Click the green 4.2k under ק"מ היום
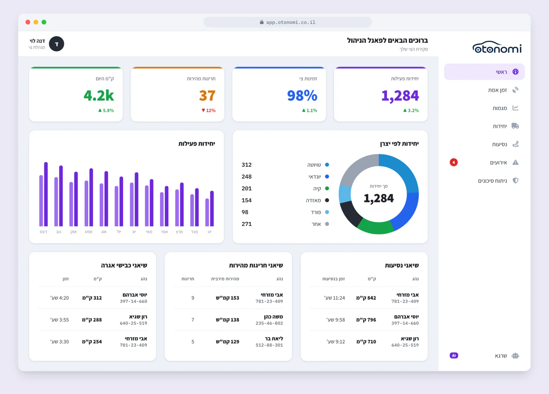Viewport: 549px width, 394px height. tap(99, 95)
